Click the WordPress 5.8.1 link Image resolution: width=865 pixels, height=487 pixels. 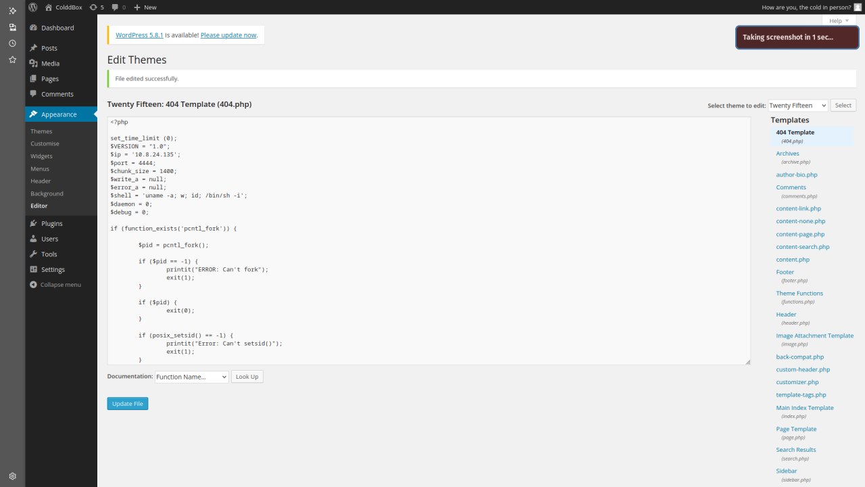[140, 34]
